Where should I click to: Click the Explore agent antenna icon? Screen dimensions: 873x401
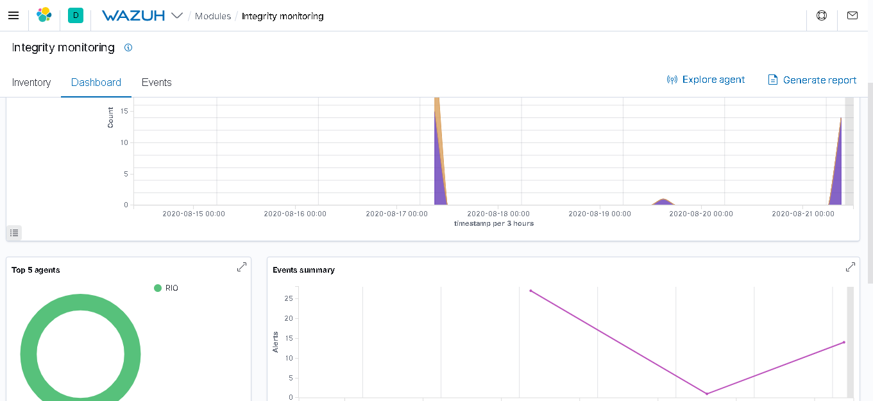pyautogui.click(x=672, y=79)
